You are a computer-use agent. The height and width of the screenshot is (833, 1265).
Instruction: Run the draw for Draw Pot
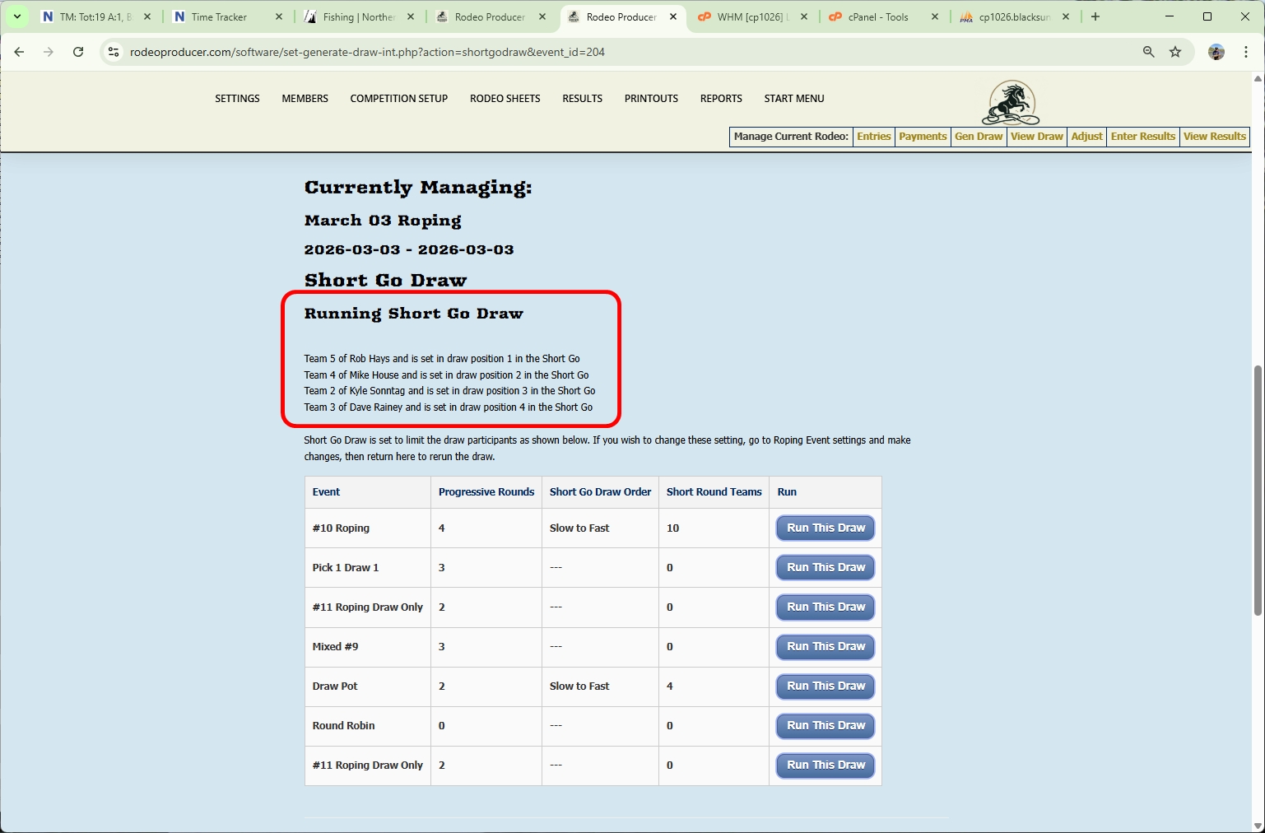(826, 686)
